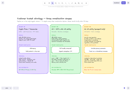Open the Excalidraw+ button
131x98 pixels.
[117, 3]
